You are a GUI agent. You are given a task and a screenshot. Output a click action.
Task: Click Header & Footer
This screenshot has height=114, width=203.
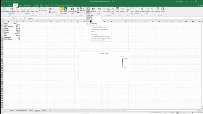pyautogui.click(x=137, y=10)
